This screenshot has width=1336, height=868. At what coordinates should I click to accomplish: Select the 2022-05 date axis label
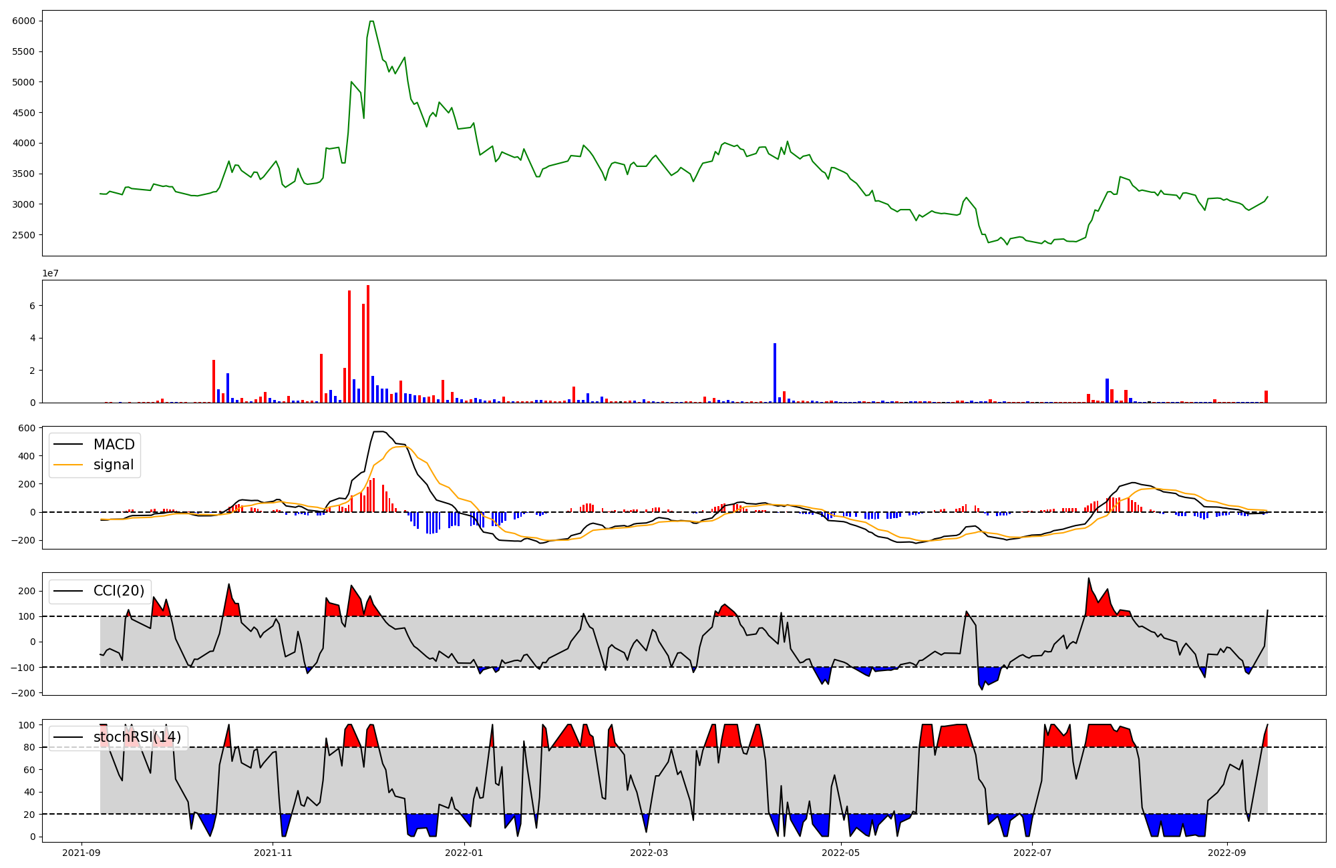(840, 853)
